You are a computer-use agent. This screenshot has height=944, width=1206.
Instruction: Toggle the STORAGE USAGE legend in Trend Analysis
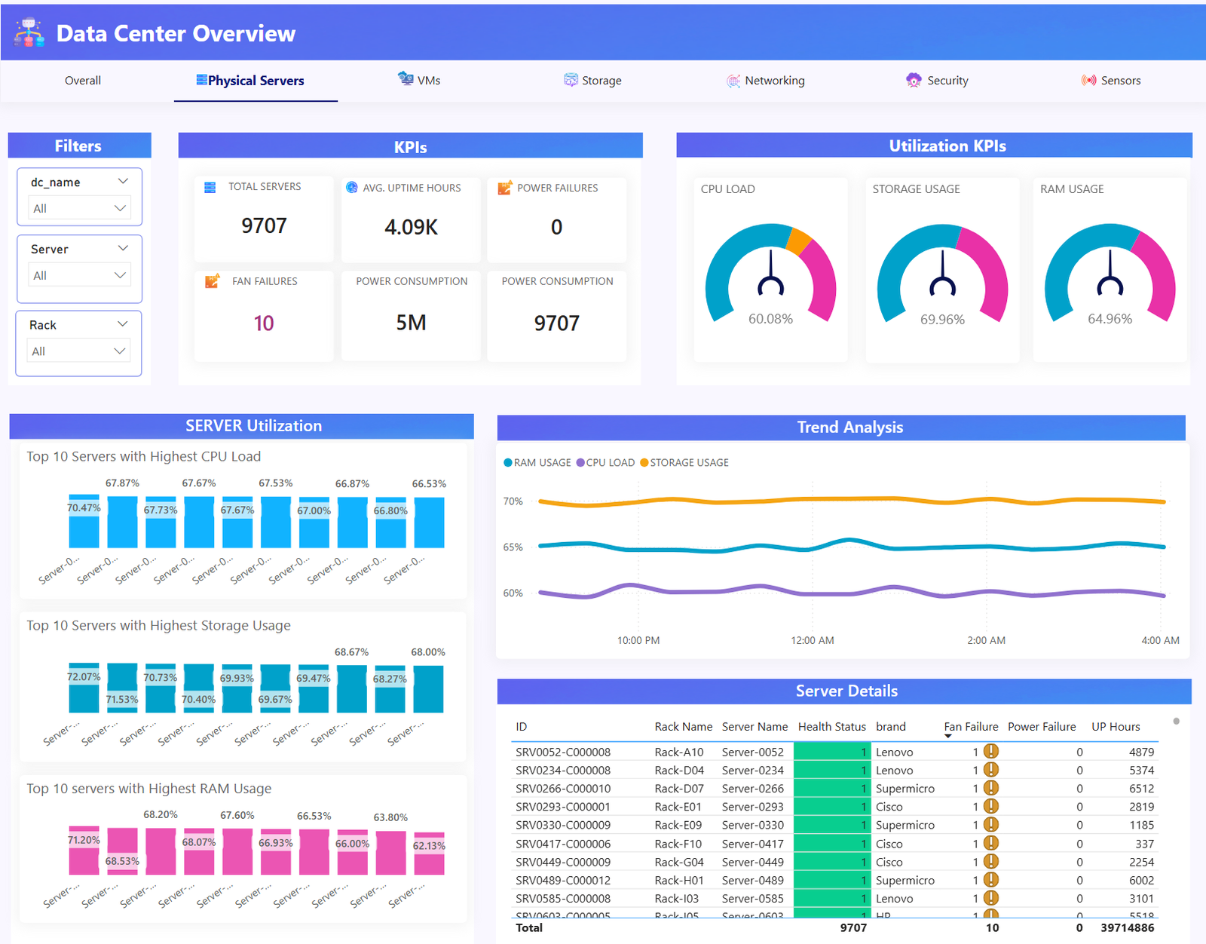(x=684, y=462)
